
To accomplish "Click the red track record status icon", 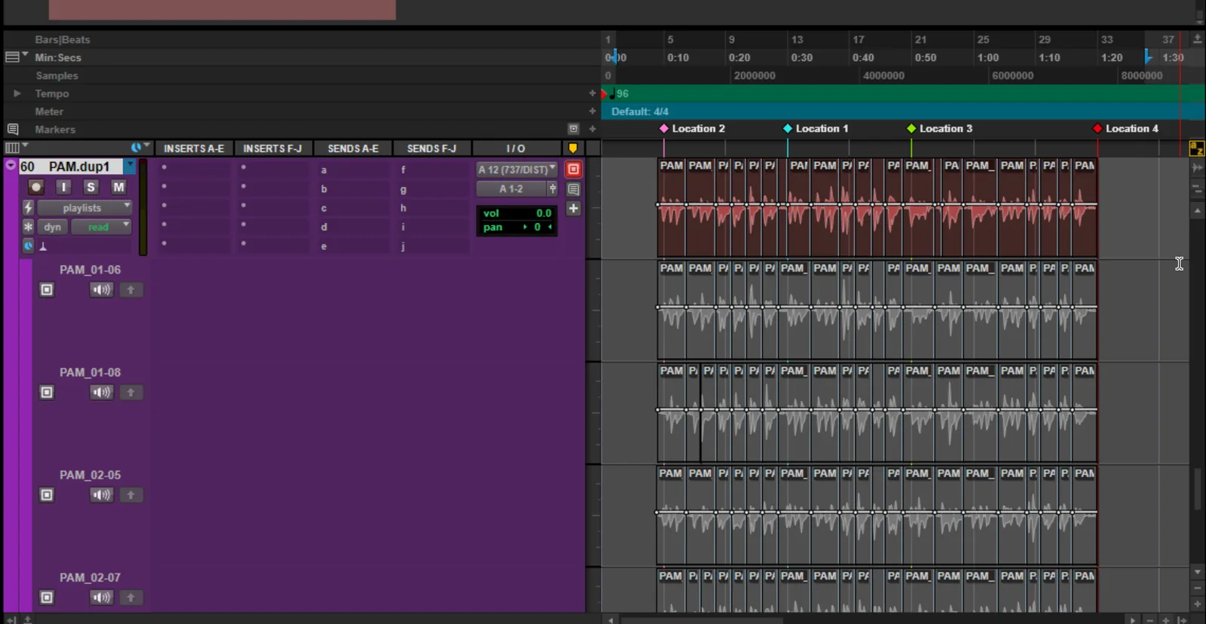I will 574,170.
